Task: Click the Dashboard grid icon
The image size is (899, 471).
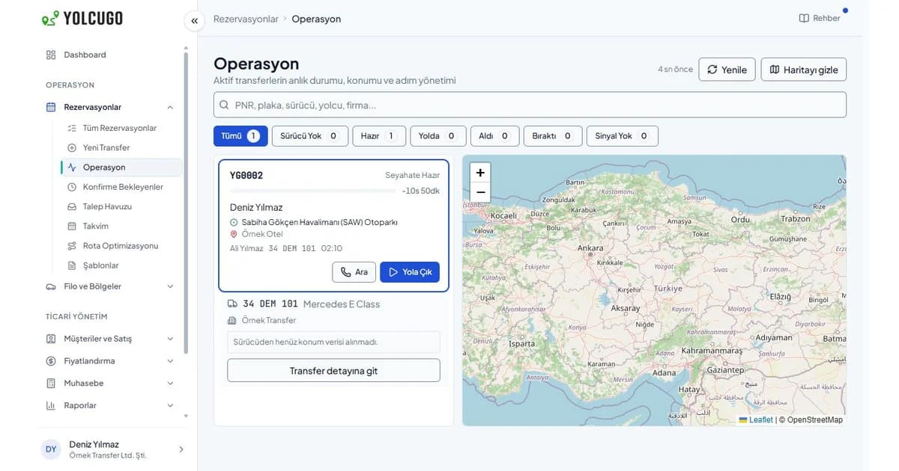Action: click(x=51, y=55)
